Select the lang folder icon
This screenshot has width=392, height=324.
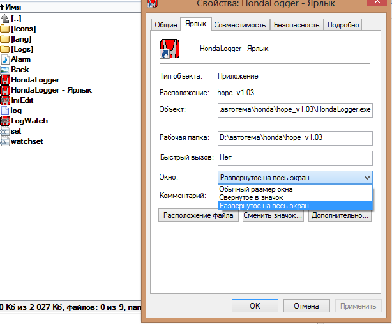tap(4, 39)
